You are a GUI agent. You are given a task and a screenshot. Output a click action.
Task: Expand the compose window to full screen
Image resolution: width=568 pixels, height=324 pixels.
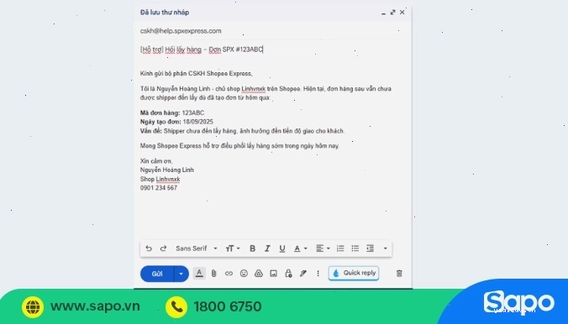pos(392,13)
